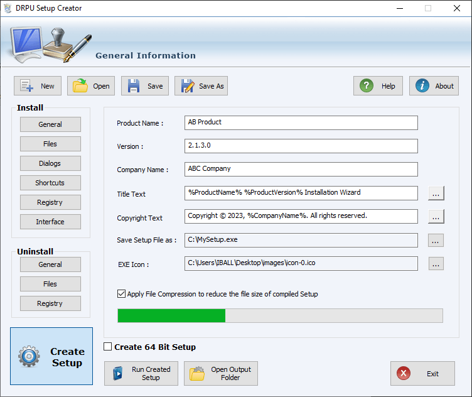
Task: Click the EXE Icon path field
Action: point(301,264)
